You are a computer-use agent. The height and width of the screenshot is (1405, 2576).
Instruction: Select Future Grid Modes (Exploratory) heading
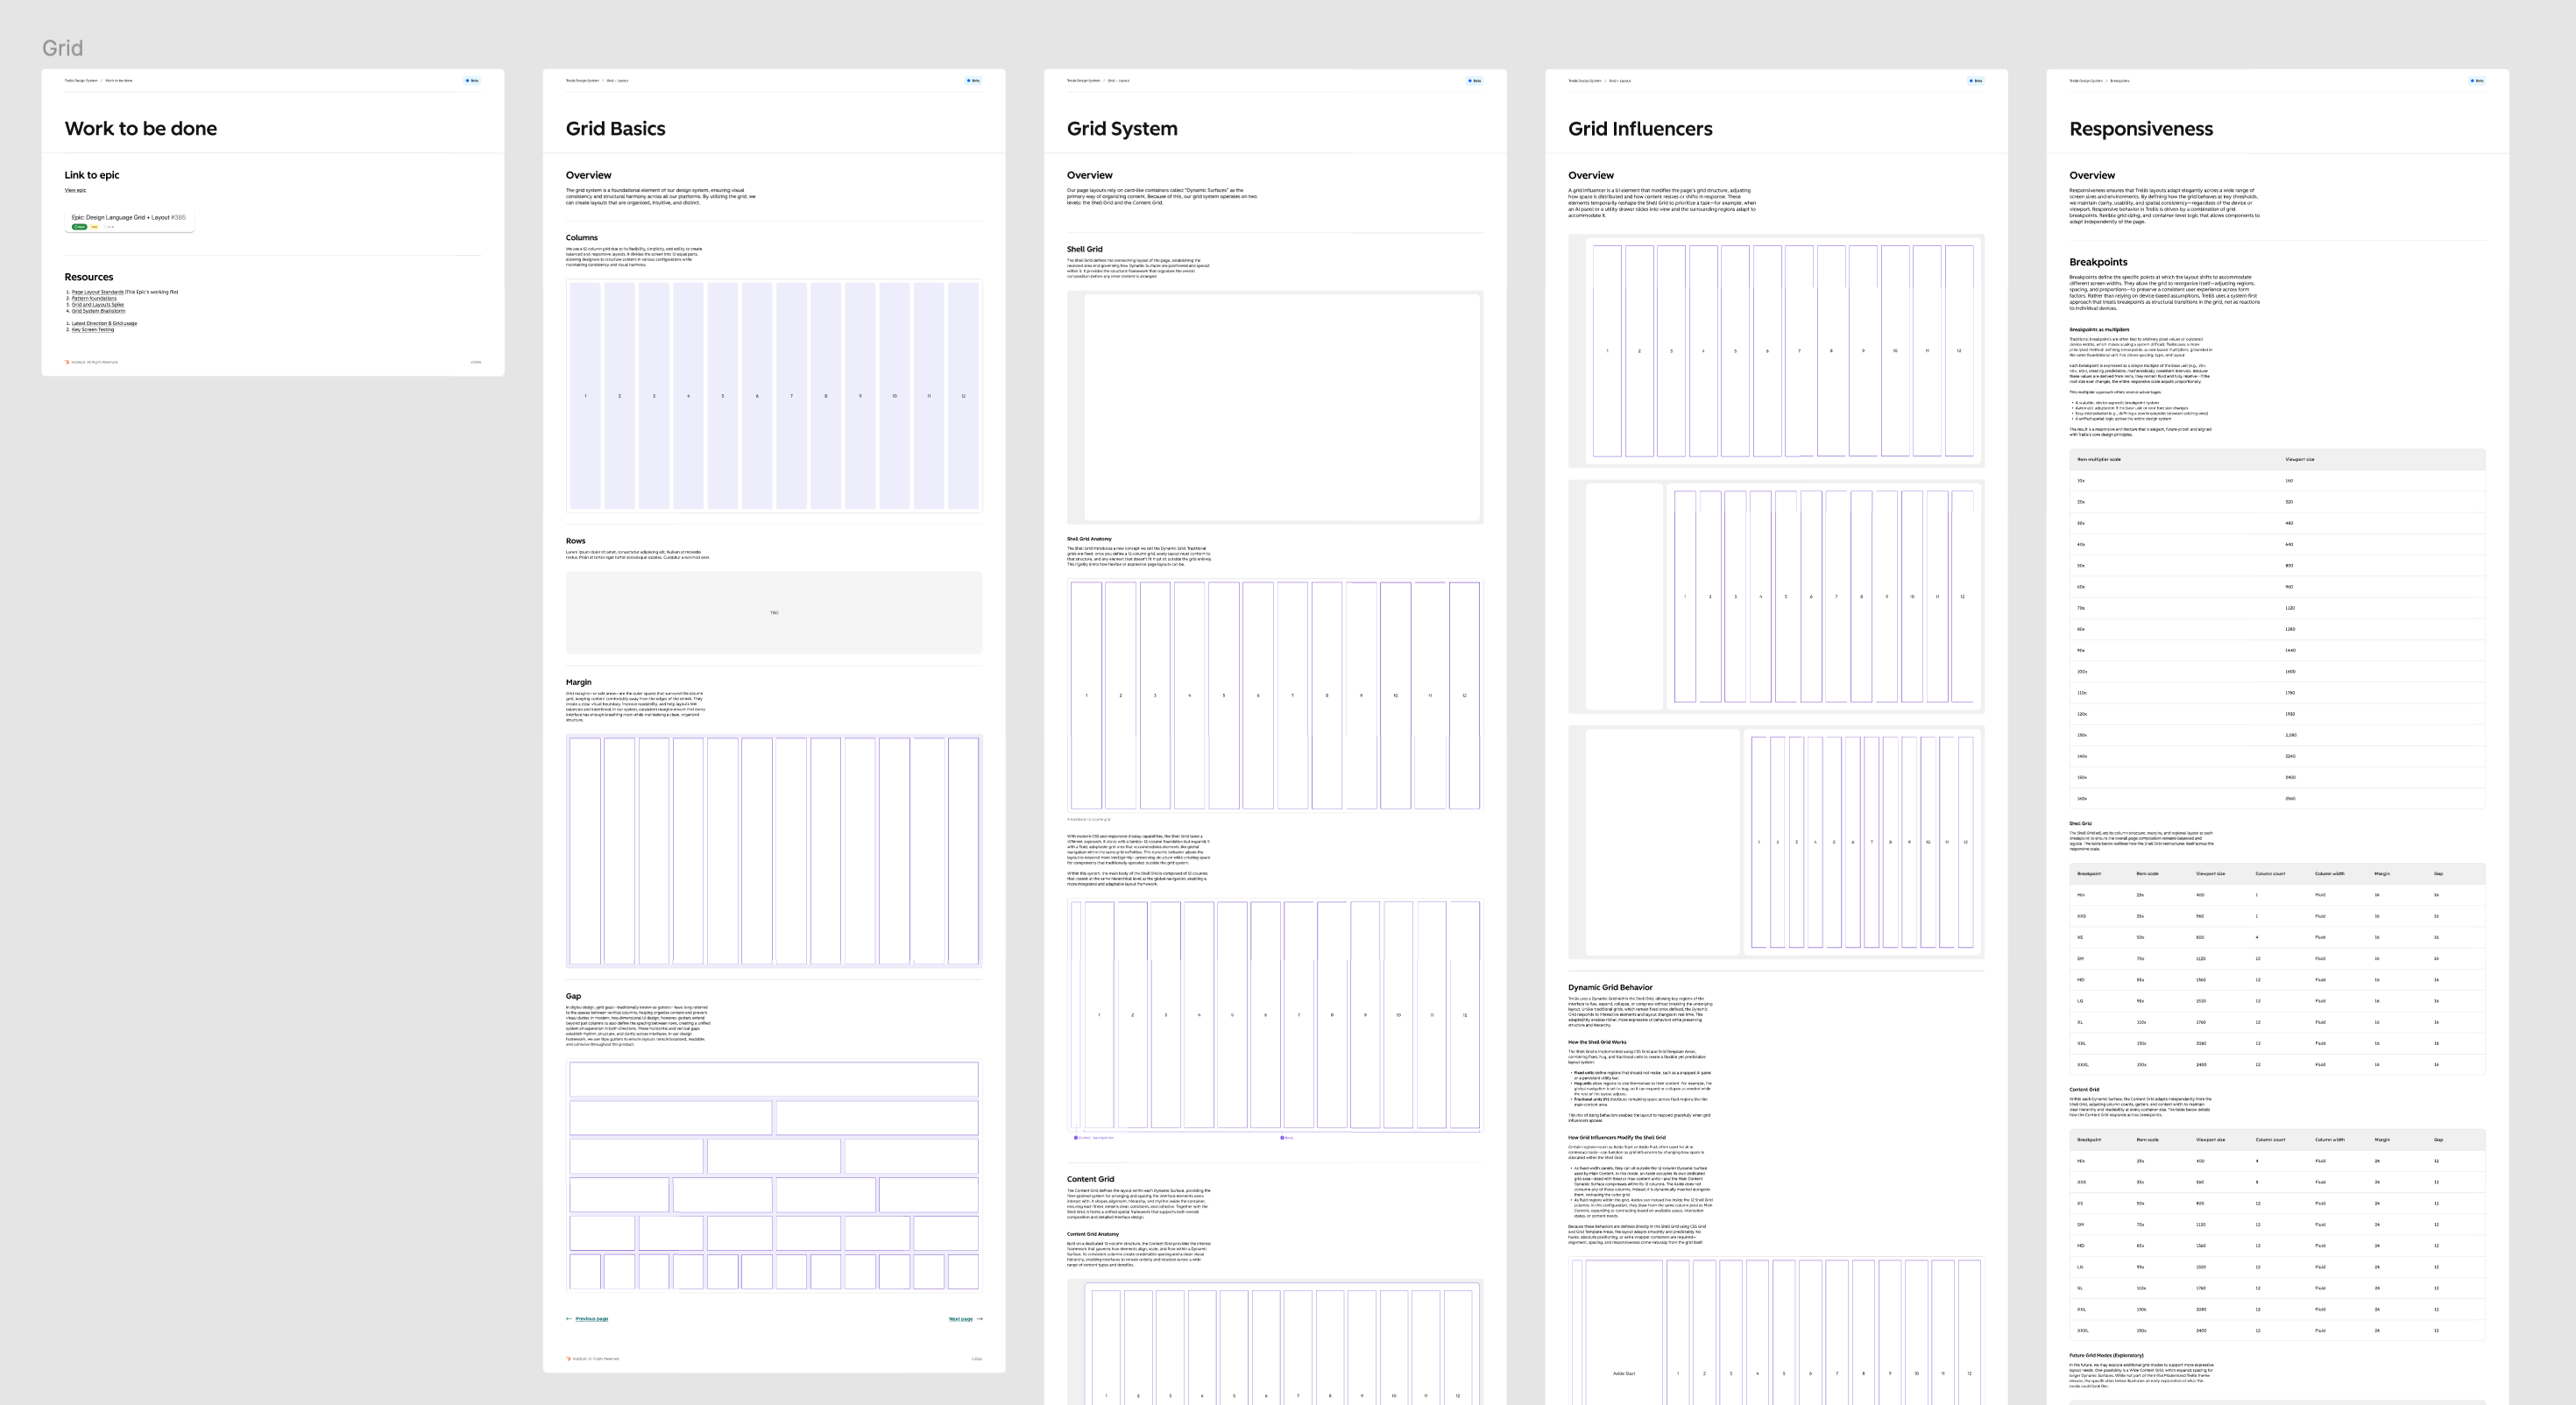pyautogui.click(x=2106, y=1355)
